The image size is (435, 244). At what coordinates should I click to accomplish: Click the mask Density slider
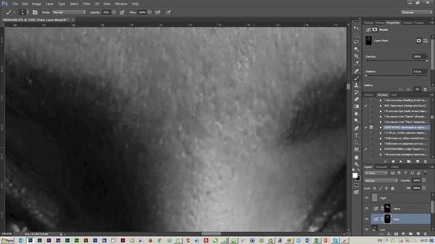(396, 60)
